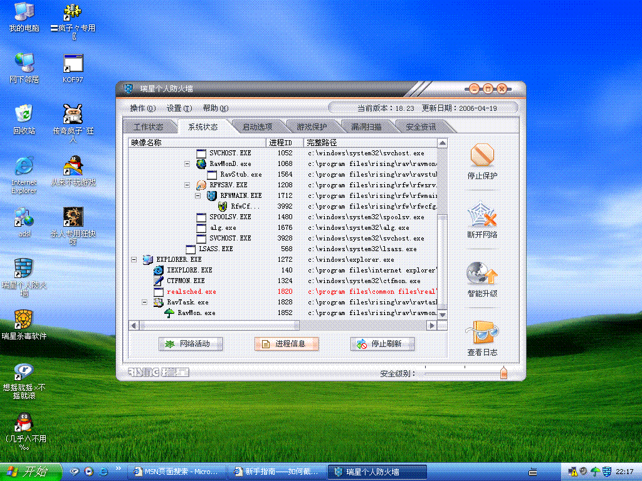Open adsl desktop shortcut
Viewport: 642px width, 481px height.
[x=24, y=217]
